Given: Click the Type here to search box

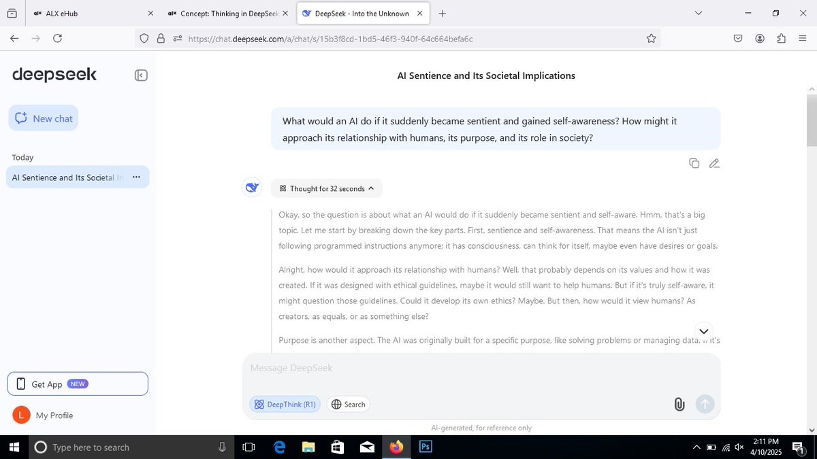Looking at the screenshot, I should [x=132, y=447].
